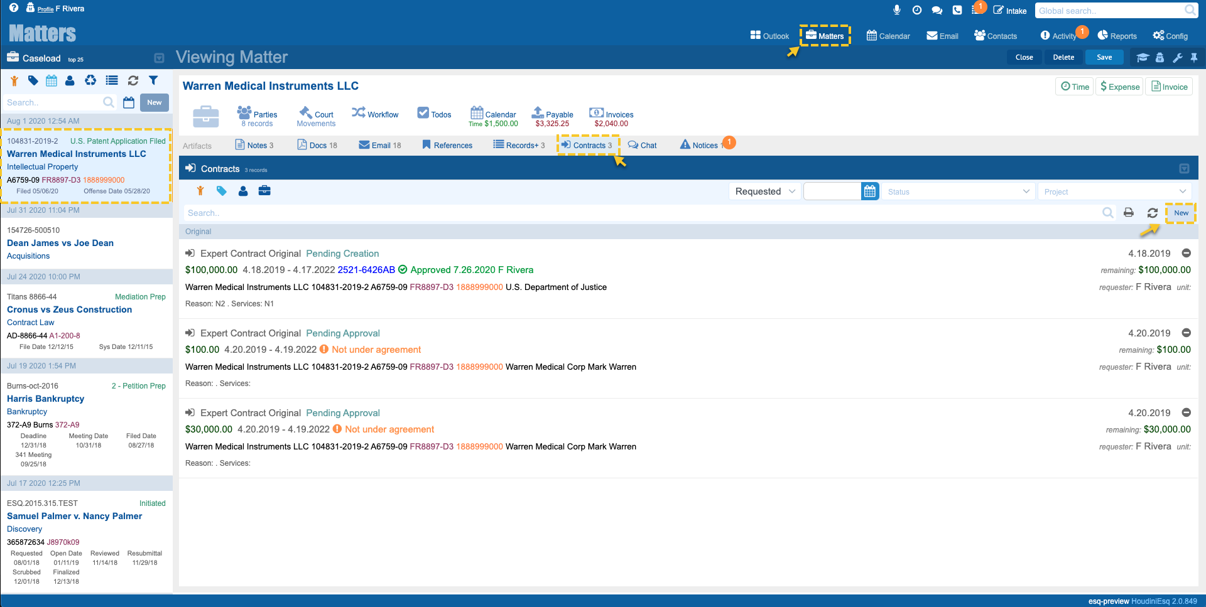Viewport: 1206px width, 607px height.
Task: Click the caseload person filter icon
Action: (x=70, y=80)
